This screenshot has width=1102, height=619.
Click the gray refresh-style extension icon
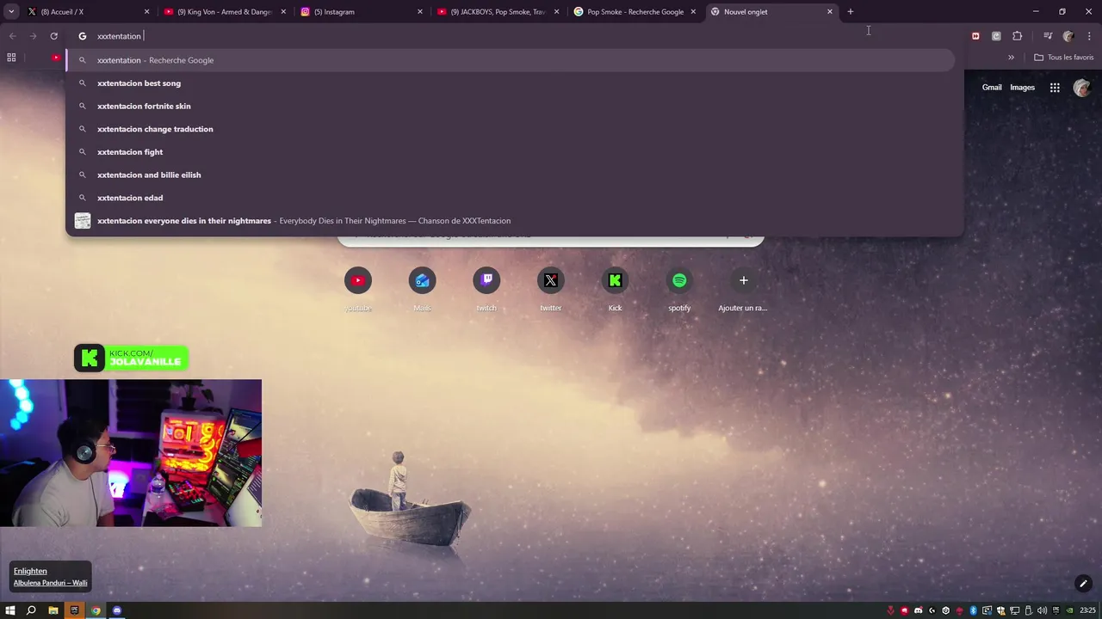(x=996, y=36)
